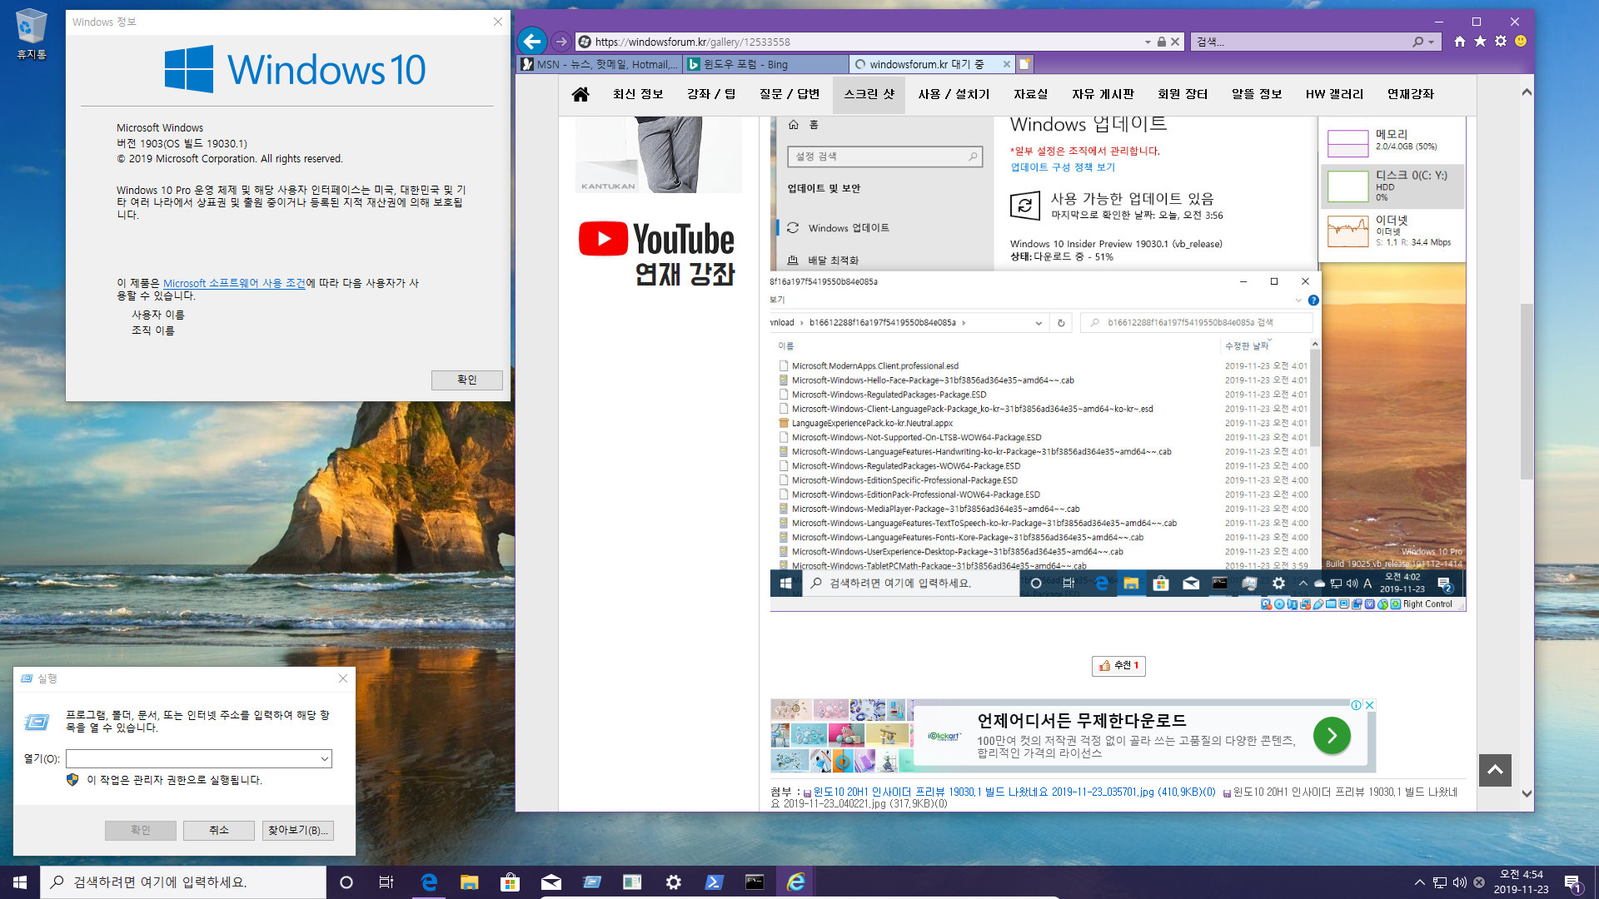
Task: Switch to Internet Explorer on taskbar
Action: click(795, 882)
